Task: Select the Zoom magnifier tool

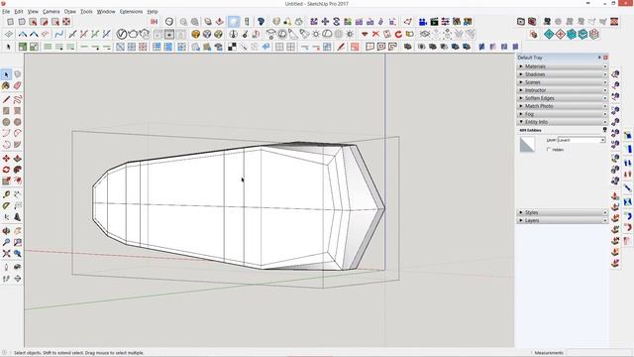Action: click(6, 242)
